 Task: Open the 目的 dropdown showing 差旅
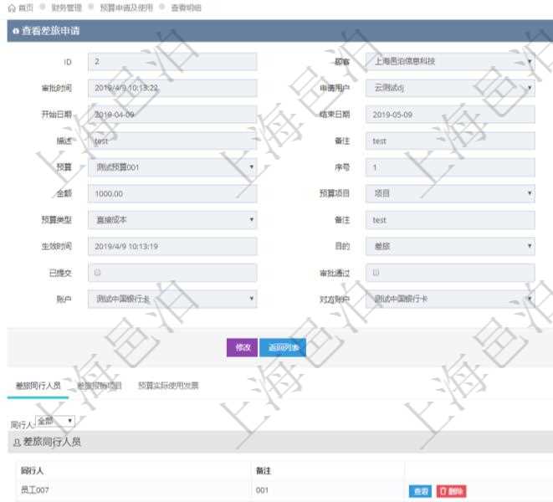449,246
